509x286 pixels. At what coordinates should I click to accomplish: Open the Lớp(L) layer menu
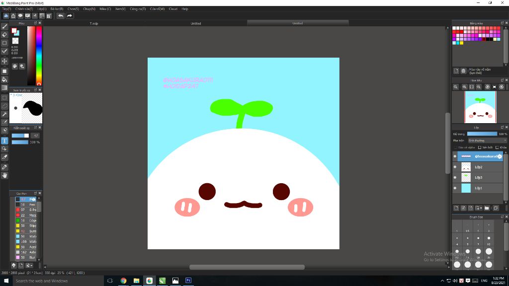[42, 9]
